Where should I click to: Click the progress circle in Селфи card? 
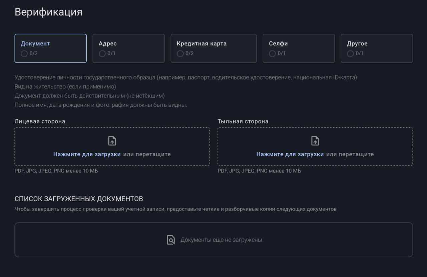click(x=272, y=54)
